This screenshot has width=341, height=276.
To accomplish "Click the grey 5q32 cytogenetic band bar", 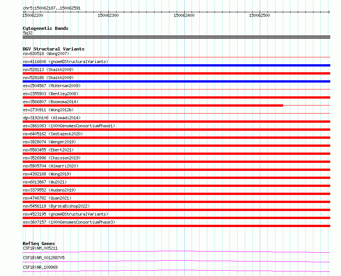I will [x=176, y=37].
